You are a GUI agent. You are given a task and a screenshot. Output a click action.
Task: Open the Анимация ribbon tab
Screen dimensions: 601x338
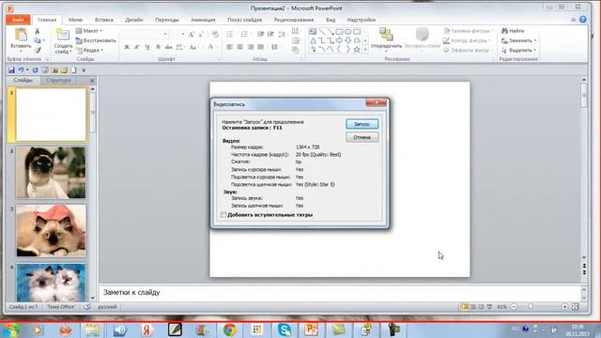(x=203, y=20)
